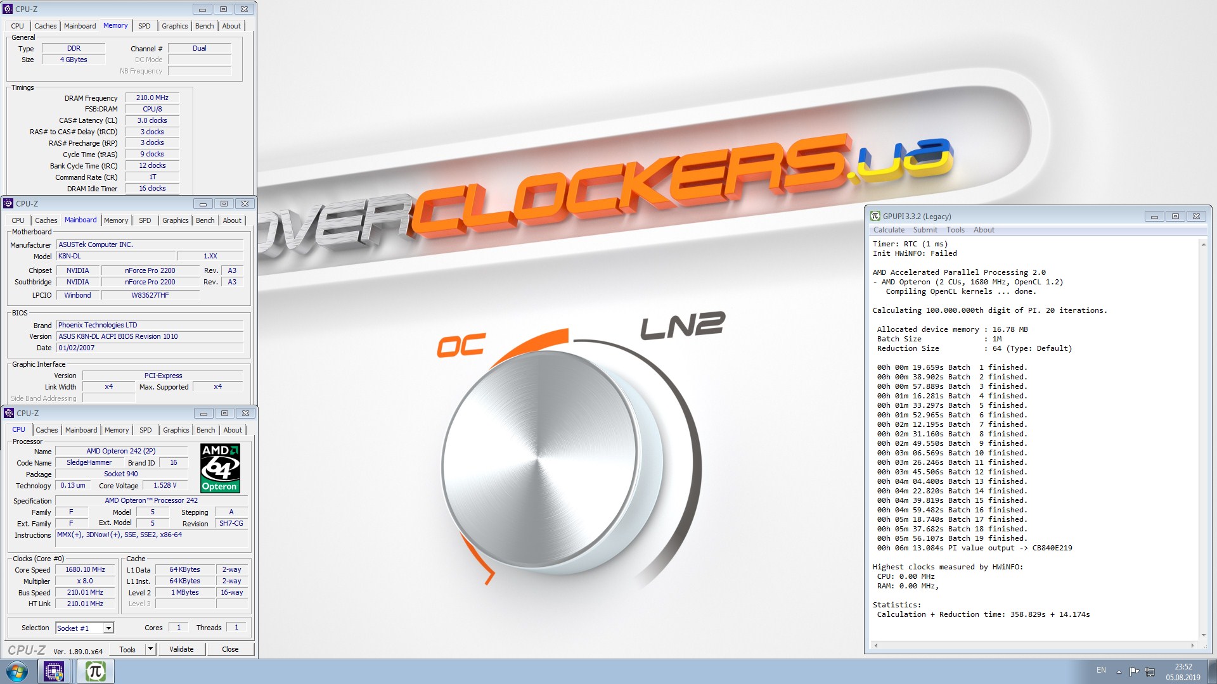
Task: Click the PI value output line CB840E219
Action: pos(974,548)
